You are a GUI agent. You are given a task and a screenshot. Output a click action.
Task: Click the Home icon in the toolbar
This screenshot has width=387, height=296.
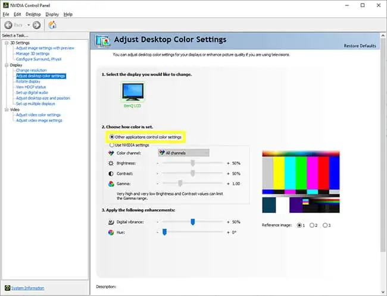52,25
